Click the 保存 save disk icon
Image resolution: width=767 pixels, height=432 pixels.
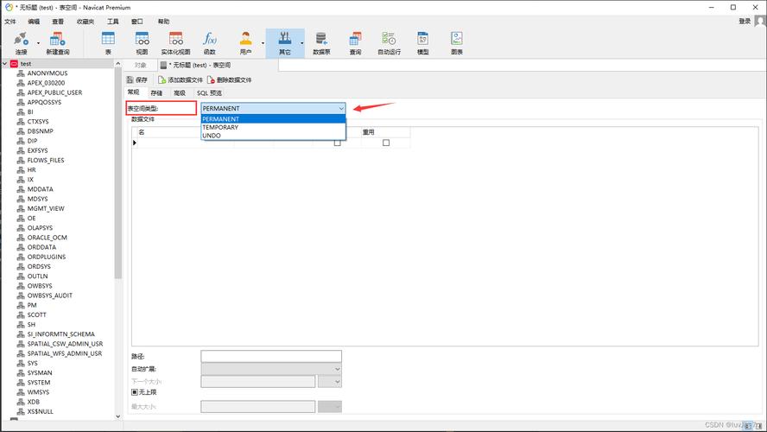[x=130, y=79]
